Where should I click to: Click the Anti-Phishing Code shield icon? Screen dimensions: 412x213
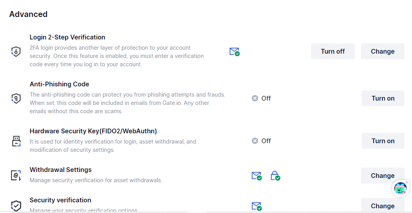[x=16, y=98]
